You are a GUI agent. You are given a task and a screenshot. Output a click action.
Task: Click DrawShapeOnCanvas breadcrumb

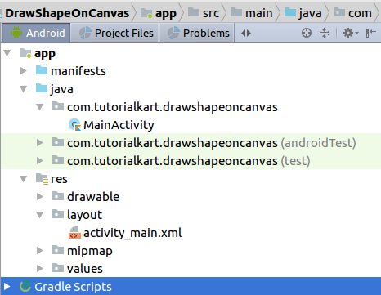pyautogui.click(x=67, y=13)
